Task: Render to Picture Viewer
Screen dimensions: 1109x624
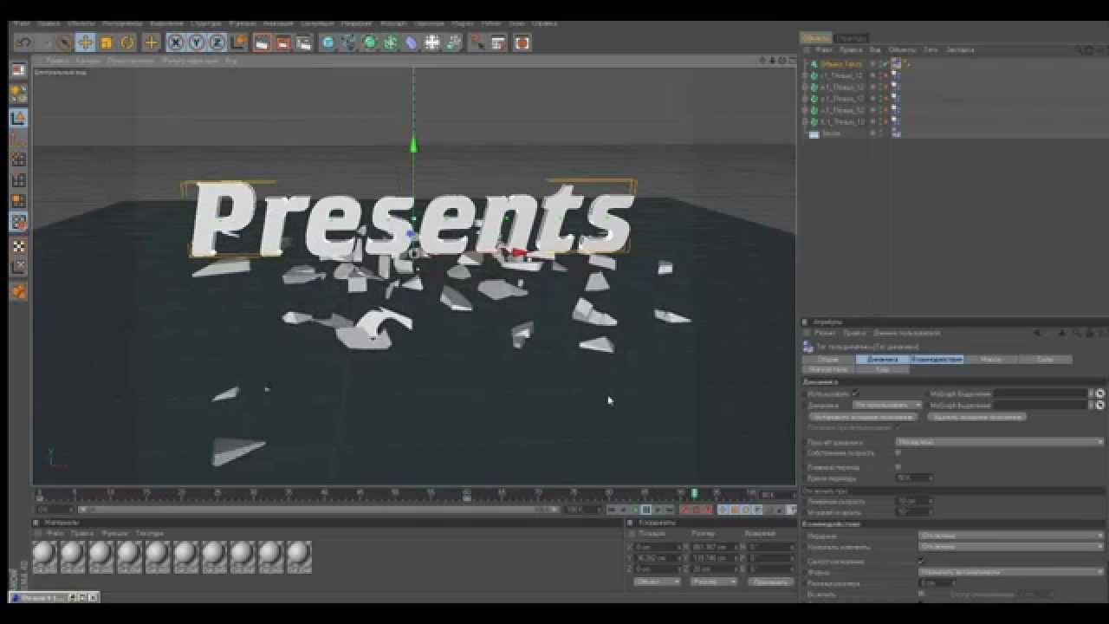Action: 283,42
